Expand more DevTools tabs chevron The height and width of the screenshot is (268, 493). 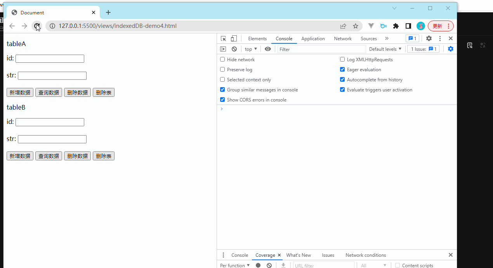click(x=387, y=38)
